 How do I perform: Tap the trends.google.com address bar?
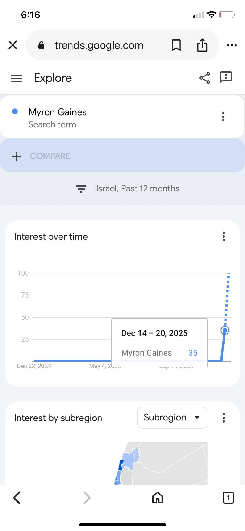[x=99, y=45]
